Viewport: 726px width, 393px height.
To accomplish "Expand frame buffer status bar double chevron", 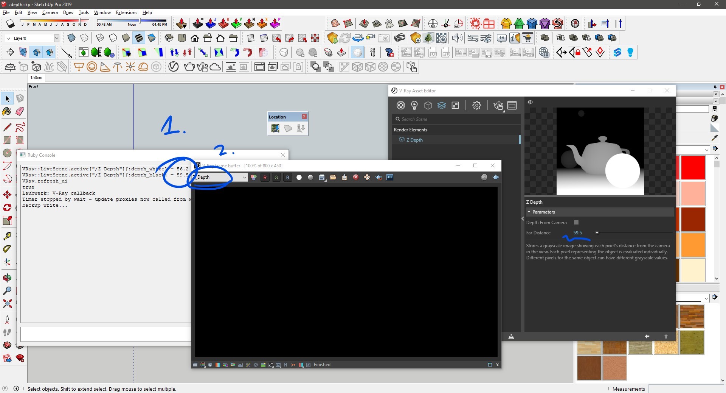I will point(498,365).
